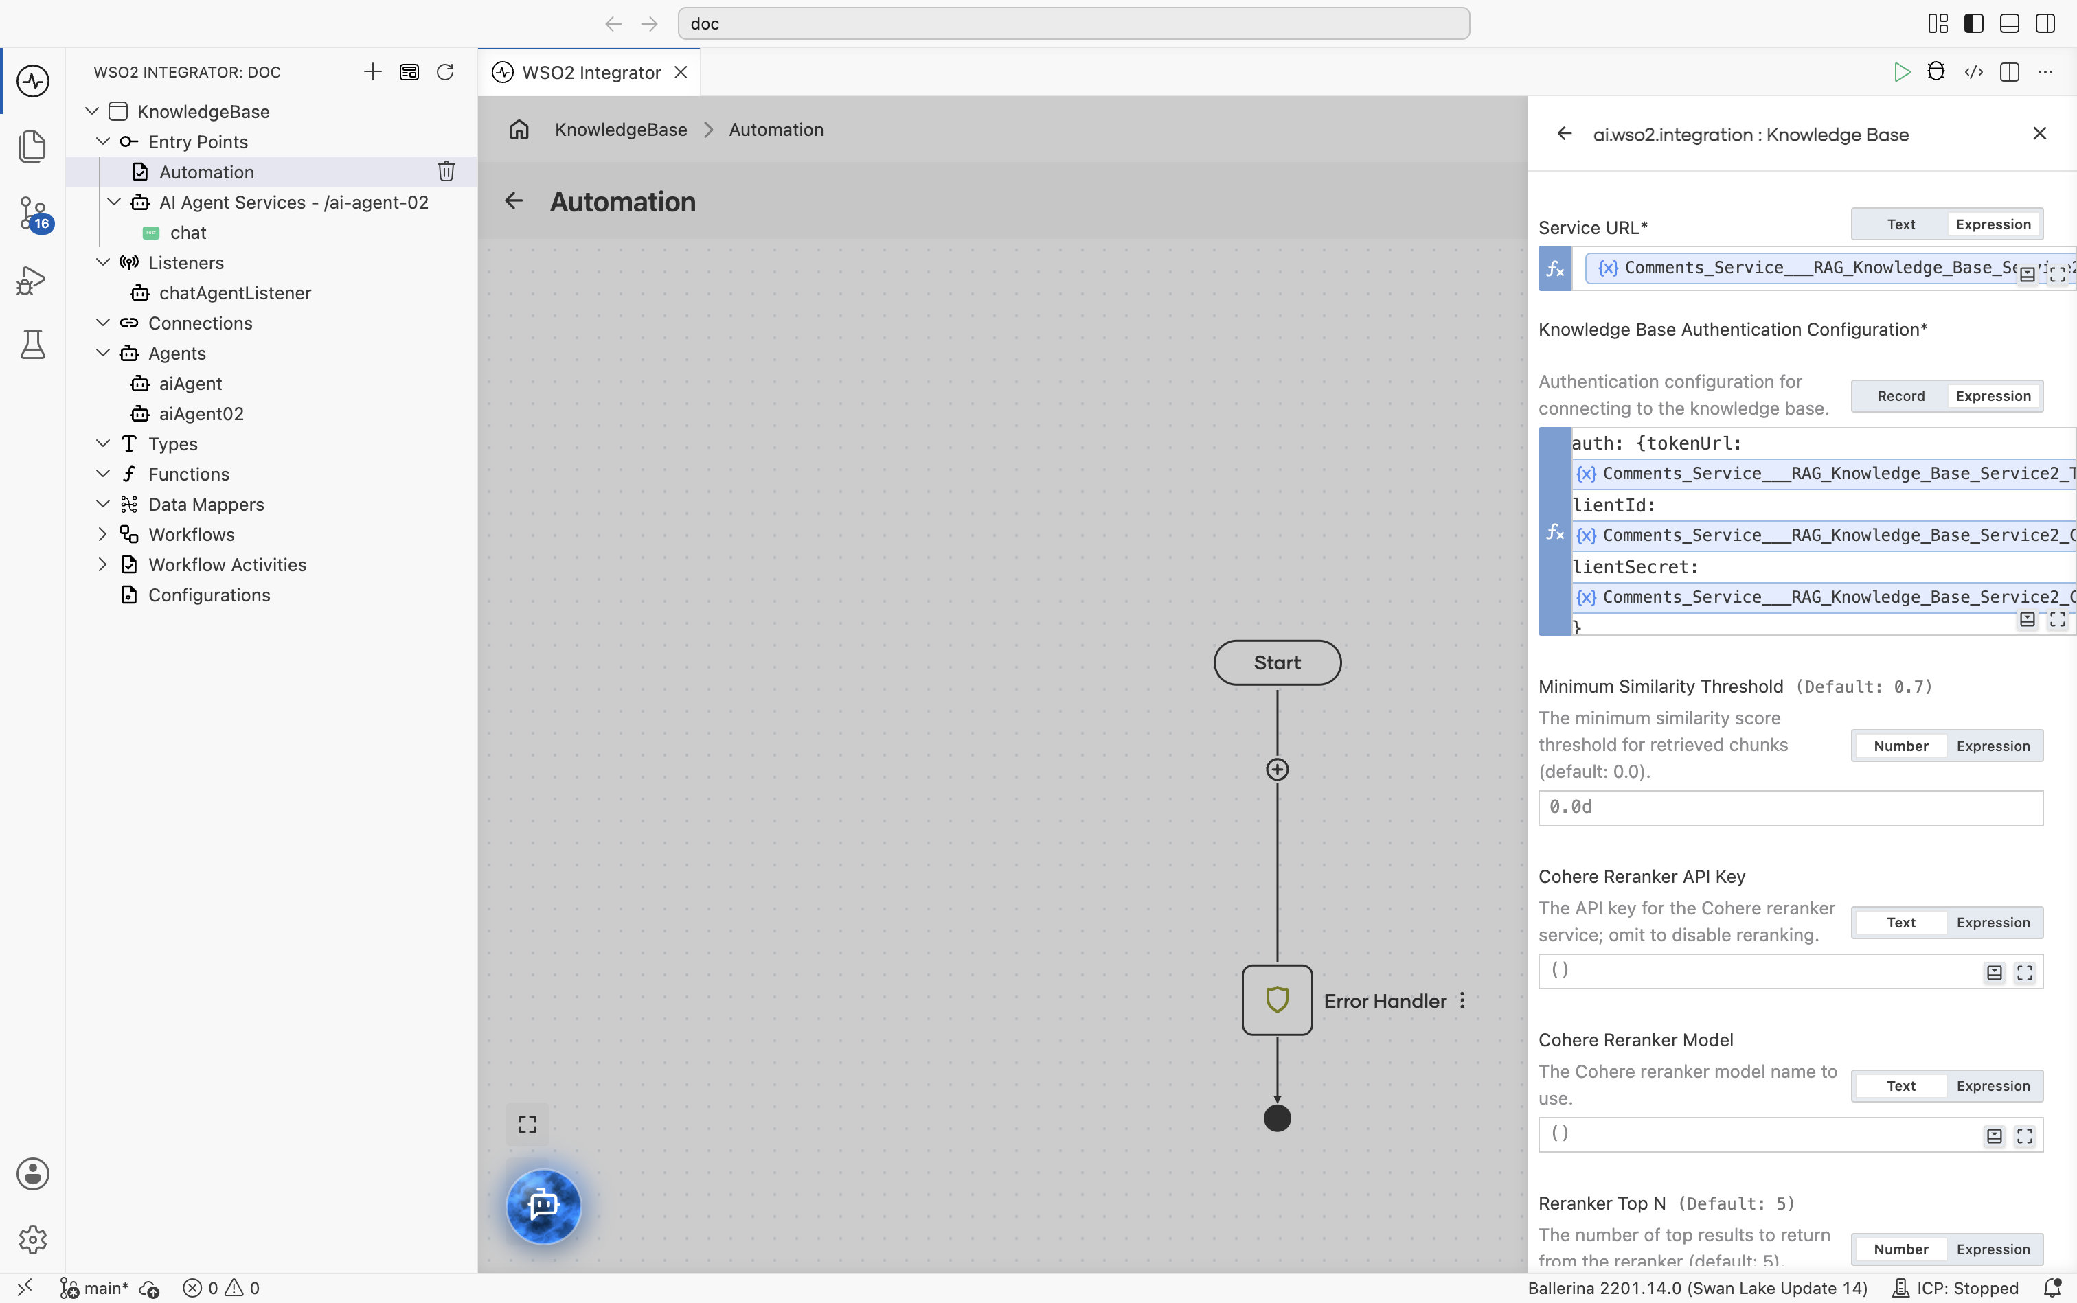The width and height of the screenshot is (2077, 1303).
Task: Open Accounts icon in activity bar
Action: pyautogui.click(x=33, y=1174)
